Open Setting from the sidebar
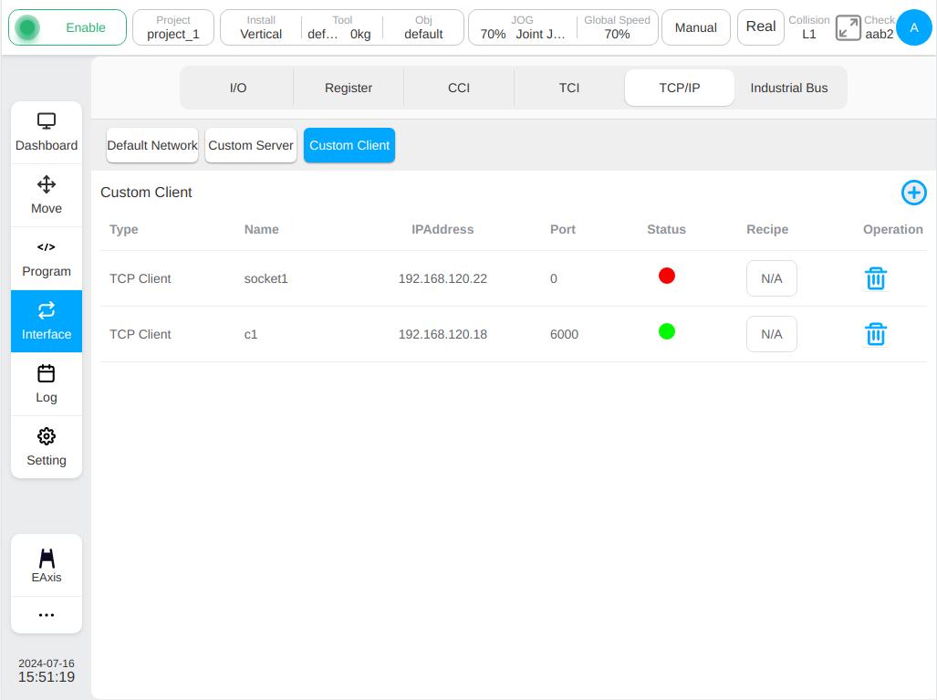The image size is (937, 700). pos(47,447)
